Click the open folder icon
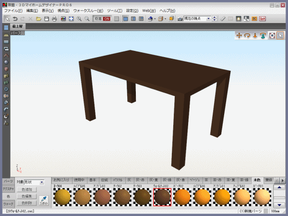This screenshot has height=216, width=288. click(38, 19)
